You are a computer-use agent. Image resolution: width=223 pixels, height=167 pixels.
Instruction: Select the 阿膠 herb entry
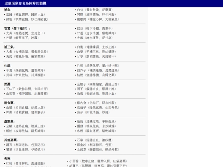pos(95,14)
